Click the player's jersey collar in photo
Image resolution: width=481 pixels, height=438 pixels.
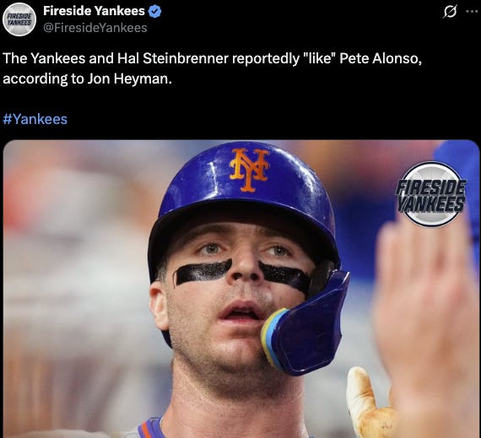point(150,428)
